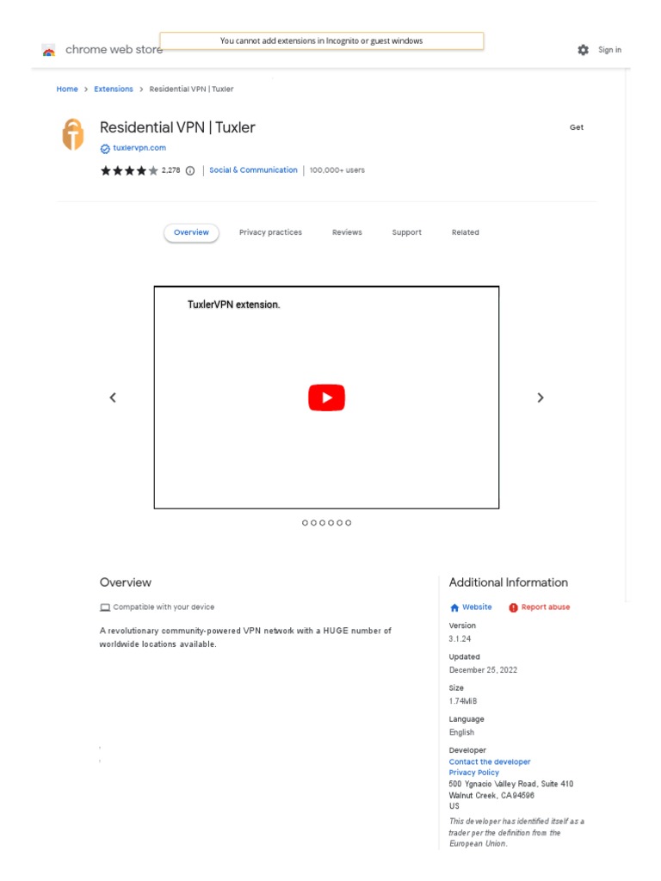The height and width of the screenshot is (881, 661).
Task: Open the Social & Communication category link
Action: (x=254, y=170)
